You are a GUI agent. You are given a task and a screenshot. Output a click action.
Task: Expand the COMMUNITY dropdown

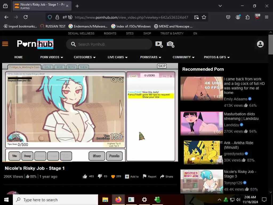pos(183,57)
